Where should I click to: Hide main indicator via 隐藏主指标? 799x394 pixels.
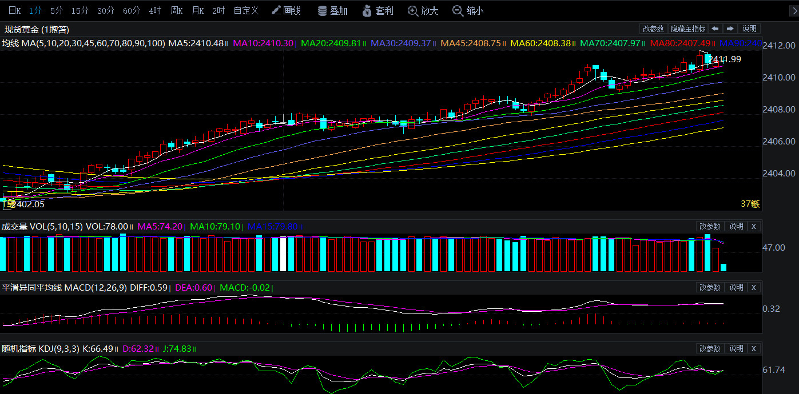pyautogui.click(x=688, y=29)
